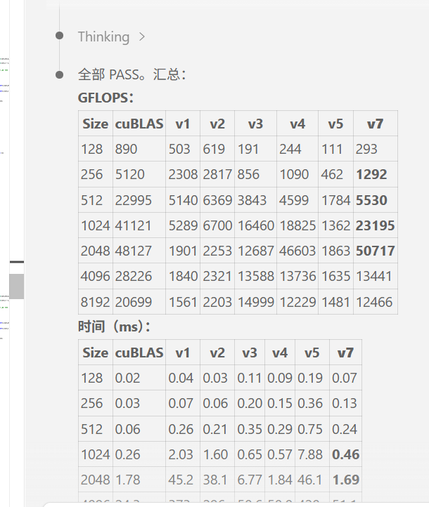Expand the Thinking section chevron

pos(142,37)
